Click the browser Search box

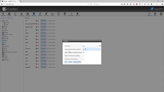pos(107,4)
